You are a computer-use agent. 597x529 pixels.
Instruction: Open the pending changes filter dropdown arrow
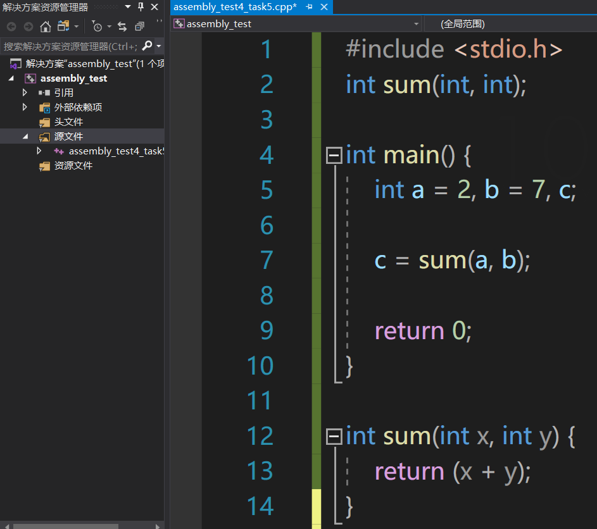coord(109,27)
